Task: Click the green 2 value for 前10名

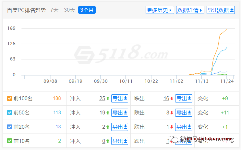Action: (x=59, y=141)
